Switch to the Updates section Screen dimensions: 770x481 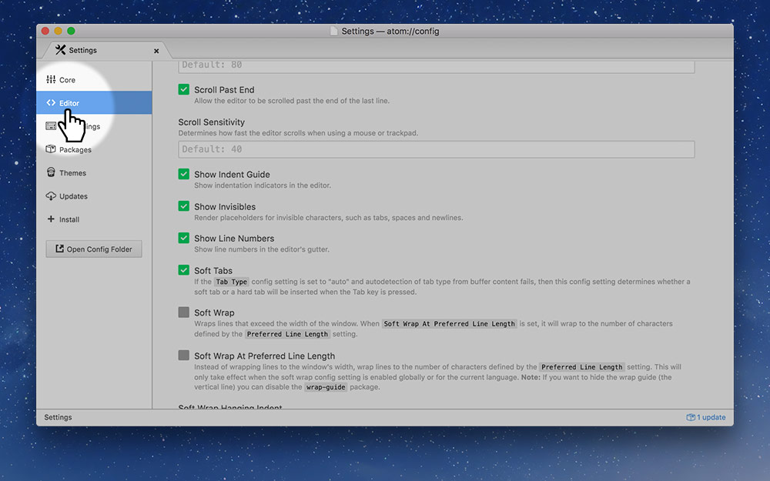pyautogui.click(x=94, y=195)
